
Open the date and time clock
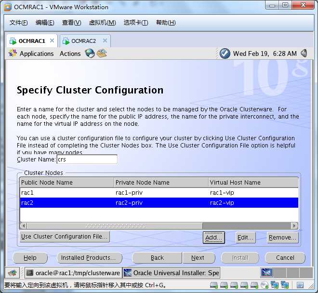coord(265,53)
